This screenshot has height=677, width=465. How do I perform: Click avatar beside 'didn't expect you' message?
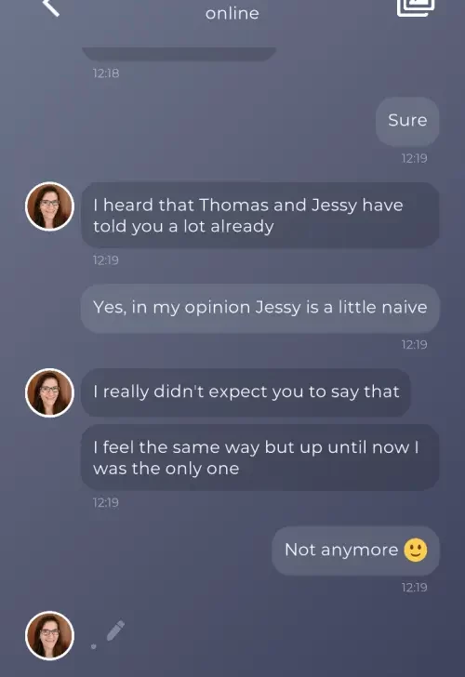tap(49, 392)
